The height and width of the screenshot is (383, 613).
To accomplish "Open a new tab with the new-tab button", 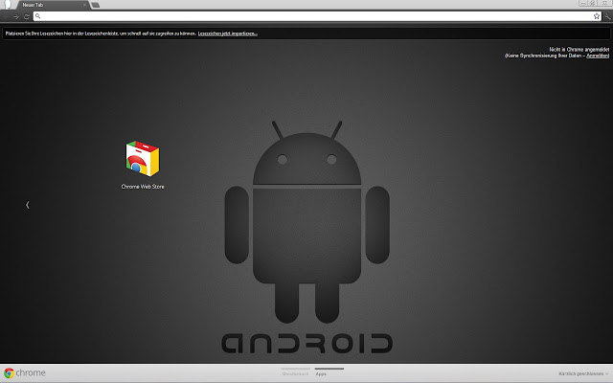I will click(x=95, y=5).
